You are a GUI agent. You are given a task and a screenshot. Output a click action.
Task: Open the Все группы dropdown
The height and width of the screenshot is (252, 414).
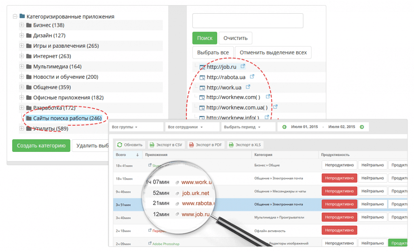click(125, 127)
